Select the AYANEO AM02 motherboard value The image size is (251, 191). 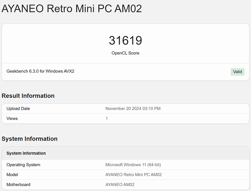(x=120, y=185)
